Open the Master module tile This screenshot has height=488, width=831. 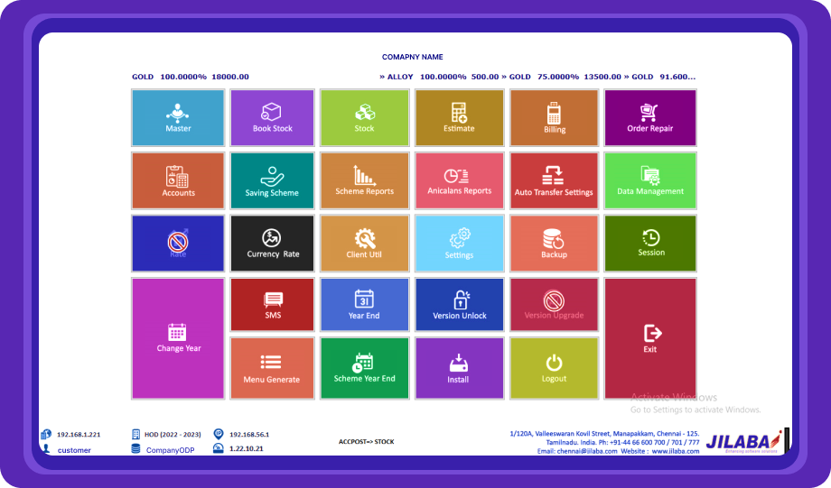click(178, 118)
